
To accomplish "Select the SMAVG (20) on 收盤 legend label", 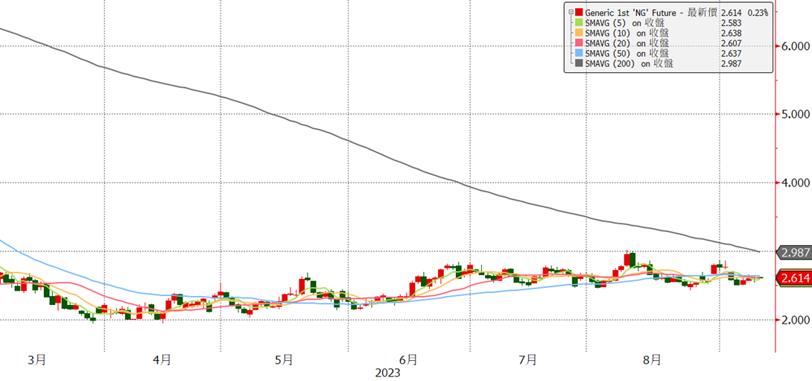I will click(627, 43).
